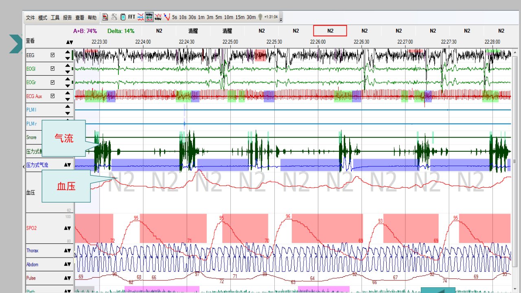Select the Pulse channel label
This screenshot has height=293, width=521.
pos(31,278)
